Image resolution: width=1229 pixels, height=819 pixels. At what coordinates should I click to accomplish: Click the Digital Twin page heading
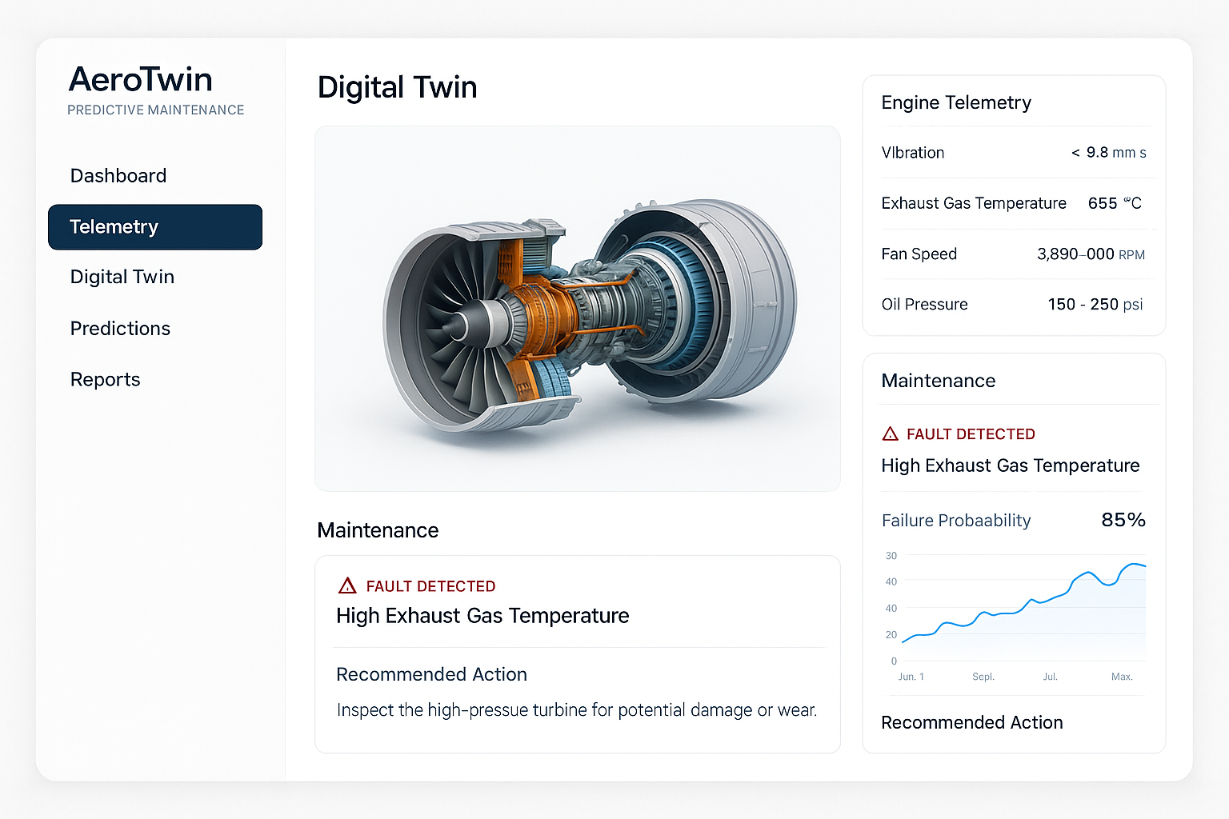(x=398, y=87)
